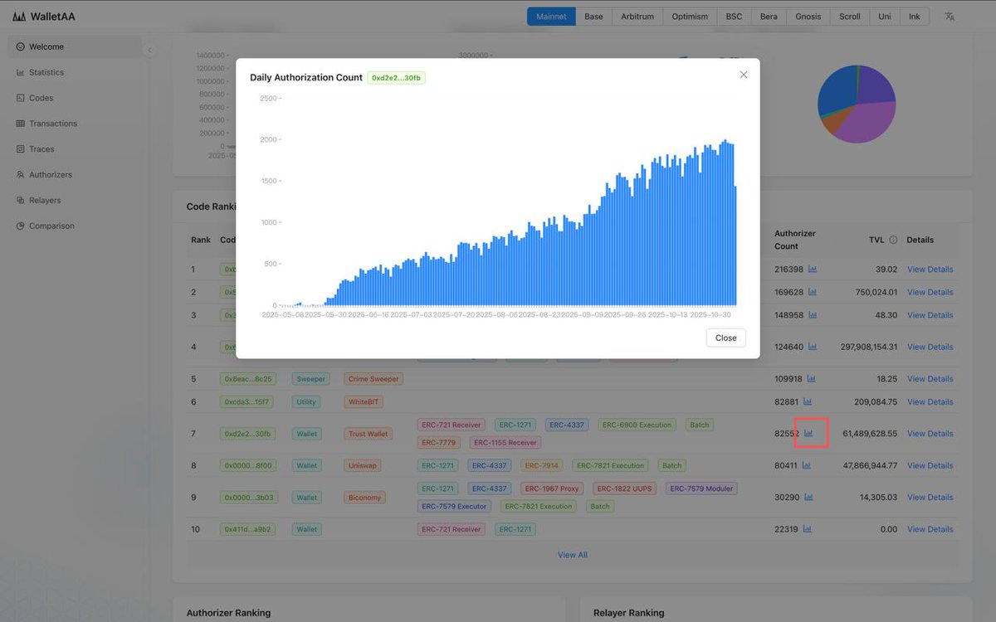Open chart icon next to 80411
This screenshot has width=996, height=622.
(806, 465)
